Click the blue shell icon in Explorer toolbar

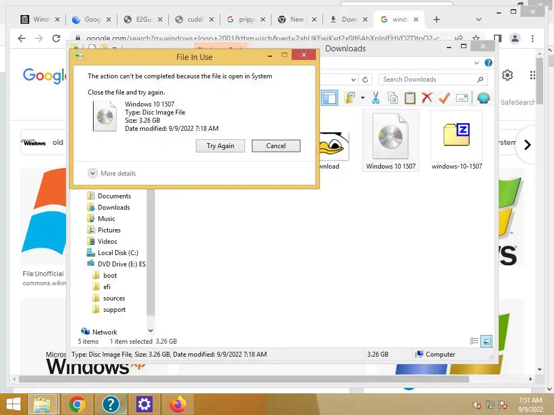point(483,98)
